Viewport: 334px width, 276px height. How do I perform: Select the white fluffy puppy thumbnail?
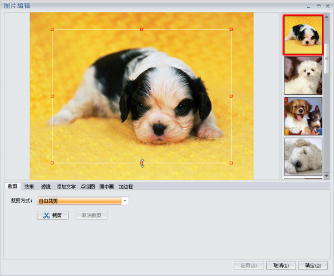tap(303, 75)
